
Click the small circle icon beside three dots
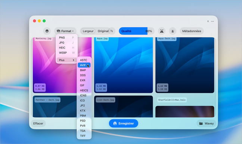[208, 21]
